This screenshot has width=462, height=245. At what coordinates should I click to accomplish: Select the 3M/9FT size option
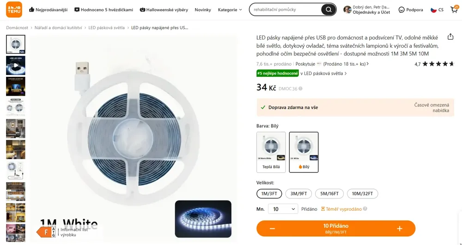coord(298,194)
